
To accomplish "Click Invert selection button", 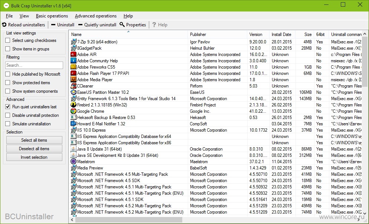I will pos(34,157).
